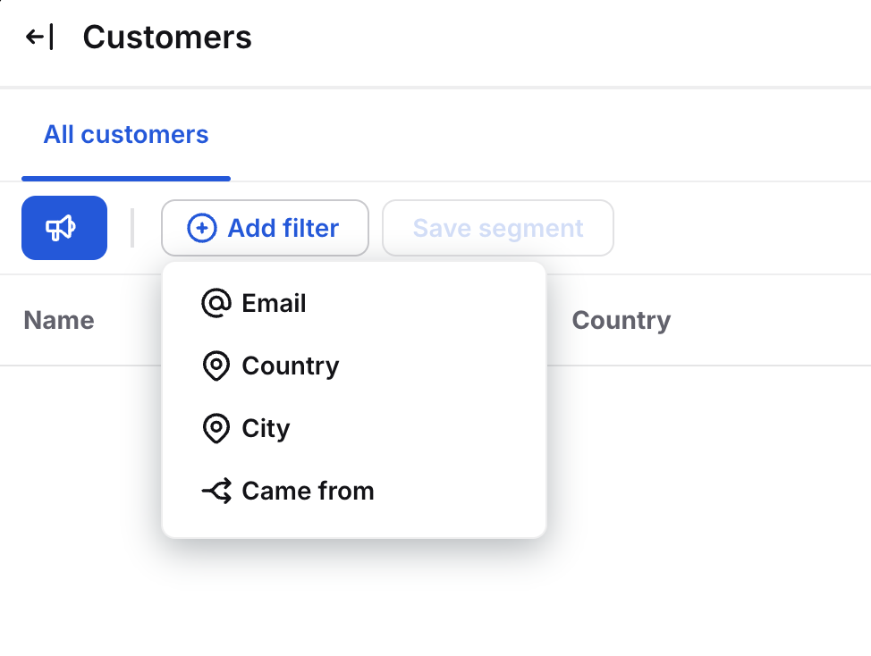Click the Country table column header

[x=621, y=320]
